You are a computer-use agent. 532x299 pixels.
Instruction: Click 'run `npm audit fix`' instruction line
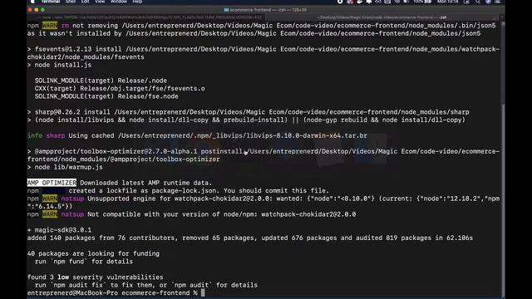[146, 285]
